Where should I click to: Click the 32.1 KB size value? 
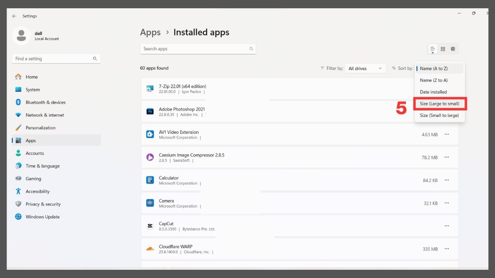pos(430,203)
